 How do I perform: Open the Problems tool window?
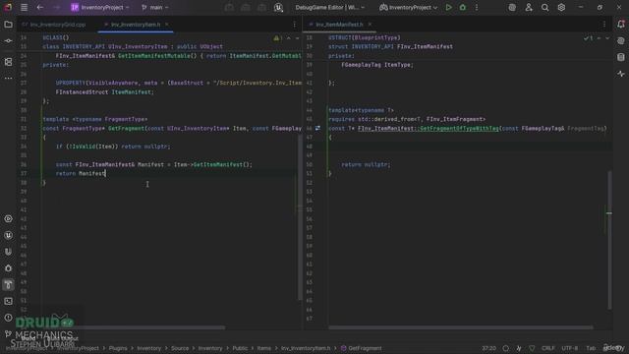pyautogui.click(x=8, y=318)
